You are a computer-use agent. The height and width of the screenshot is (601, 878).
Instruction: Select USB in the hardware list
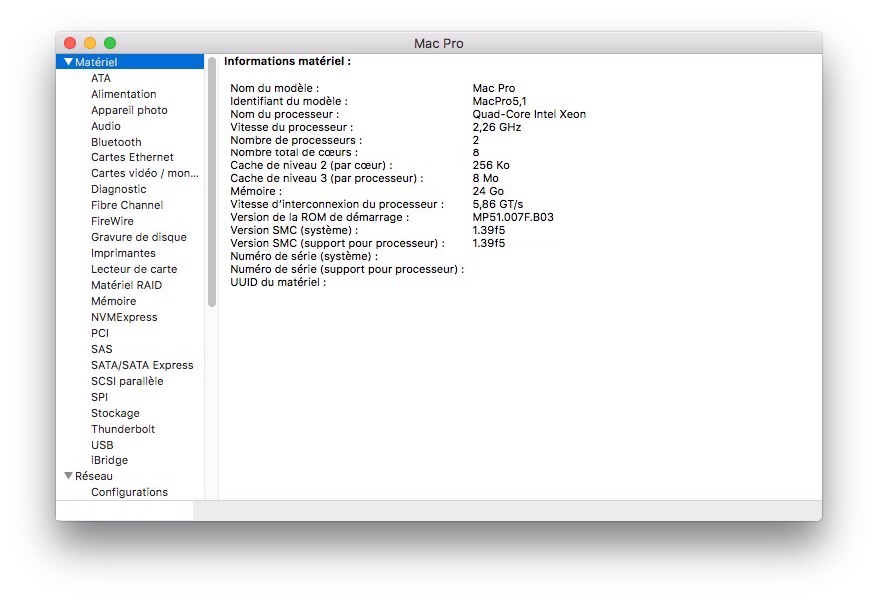[x=102, y=445]
